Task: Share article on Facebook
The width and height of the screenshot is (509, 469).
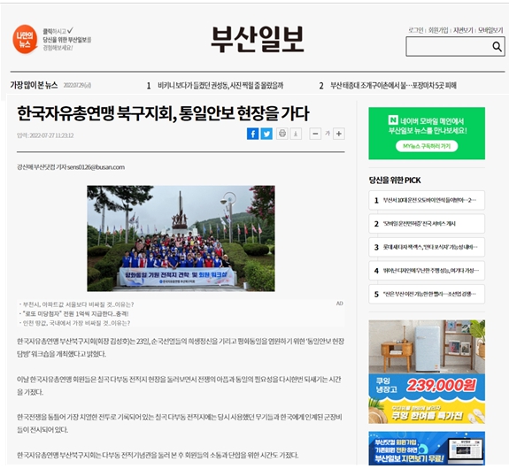Action: point(252,134)
